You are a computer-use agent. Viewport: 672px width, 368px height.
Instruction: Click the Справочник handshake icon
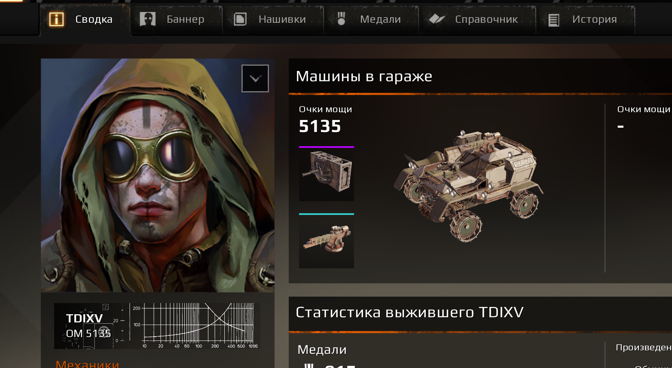[437, 19]
